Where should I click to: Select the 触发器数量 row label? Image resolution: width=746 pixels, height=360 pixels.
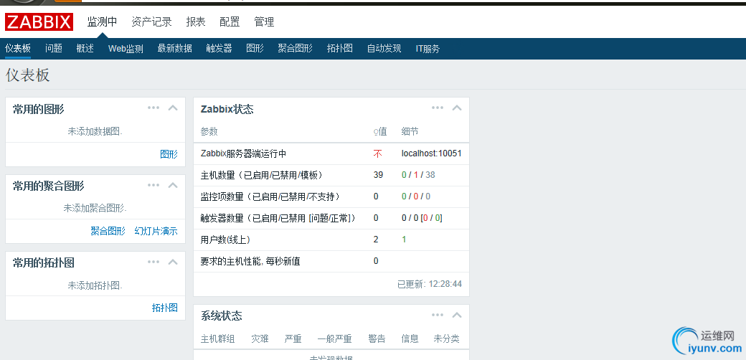coord(278,218)
